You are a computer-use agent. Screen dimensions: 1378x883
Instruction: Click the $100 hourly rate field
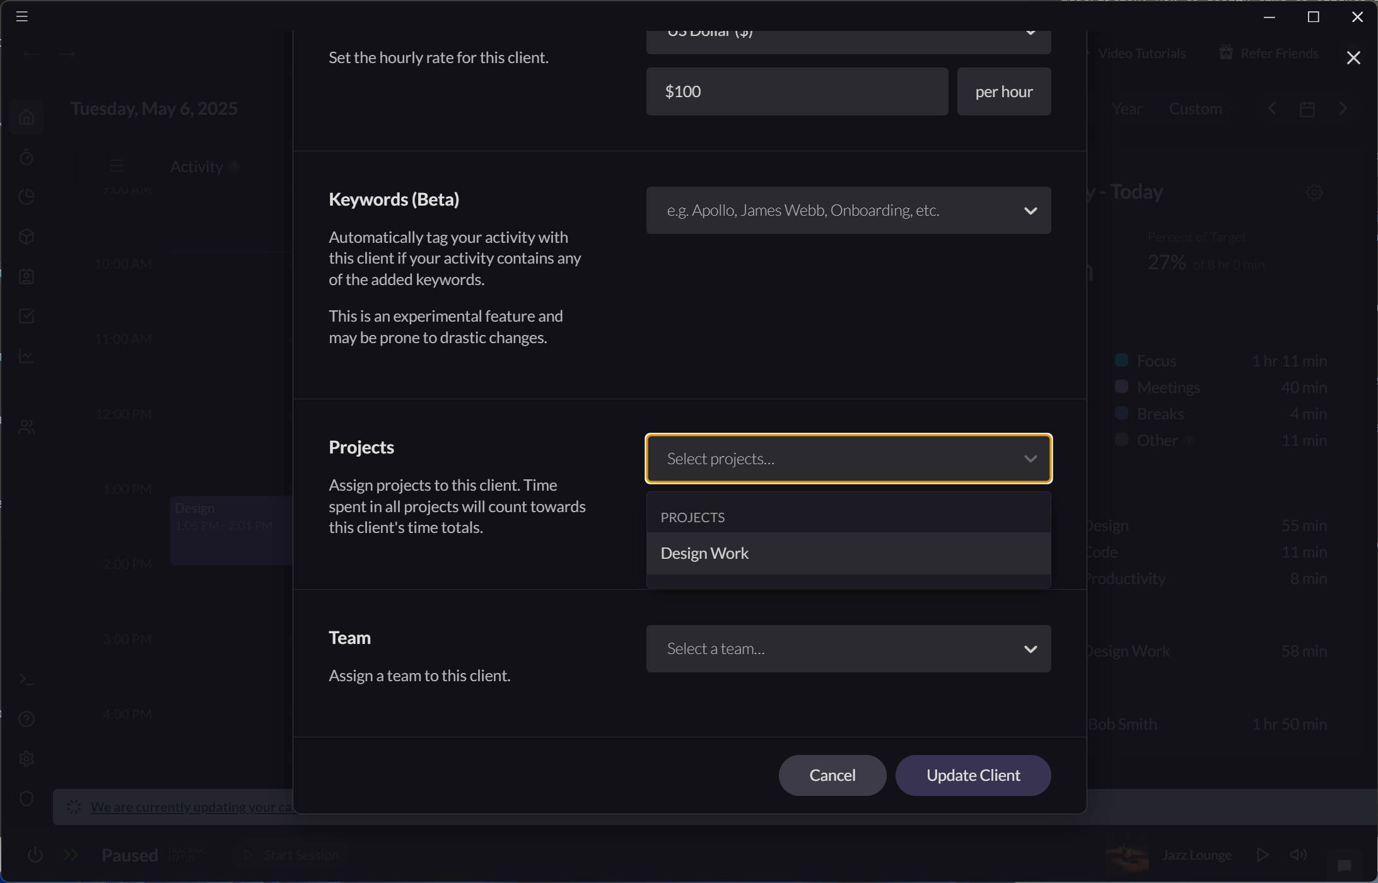[797, 92]
